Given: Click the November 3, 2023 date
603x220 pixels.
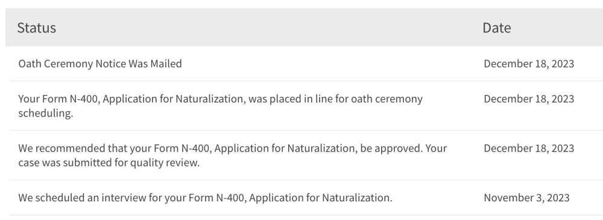Looking at the screenshot, I should point(526,198).
